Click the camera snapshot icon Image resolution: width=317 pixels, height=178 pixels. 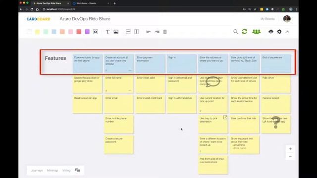click(96, 32)
